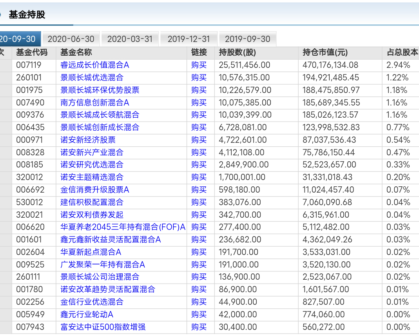Switch to the 2019-12-31 tab
The width and height of the screenshot is (419, 335).
(189, 39)
